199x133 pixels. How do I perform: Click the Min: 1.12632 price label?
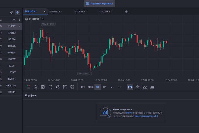pyautogui.click(x=85, y=73)
